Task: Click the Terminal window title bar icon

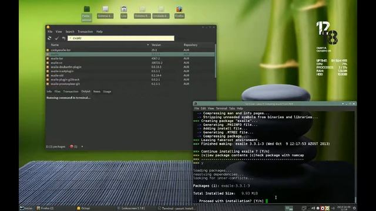Action: 196,104
